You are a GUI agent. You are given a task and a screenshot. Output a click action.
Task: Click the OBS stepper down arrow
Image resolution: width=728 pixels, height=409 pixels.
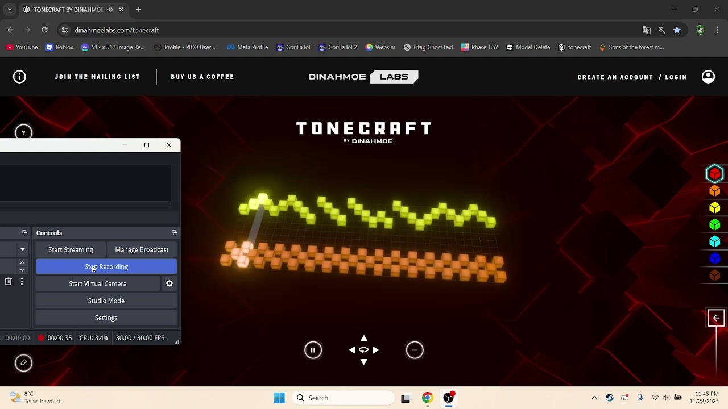coord(23,270)
